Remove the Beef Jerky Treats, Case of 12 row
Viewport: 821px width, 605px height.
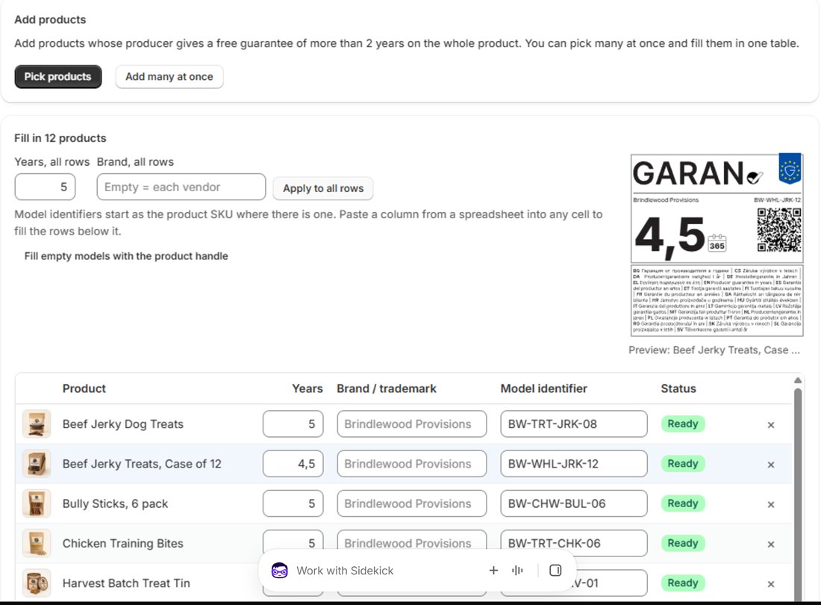[771, 465]
